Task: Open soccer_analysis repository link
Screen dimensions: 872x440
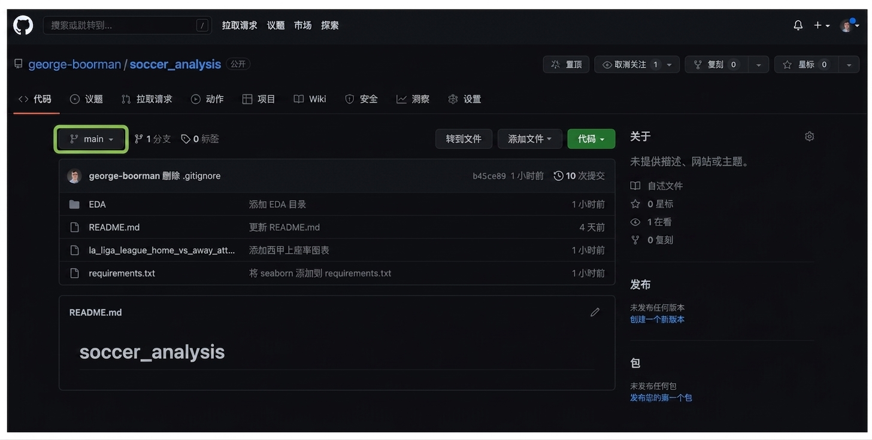Action: [175, 64]
